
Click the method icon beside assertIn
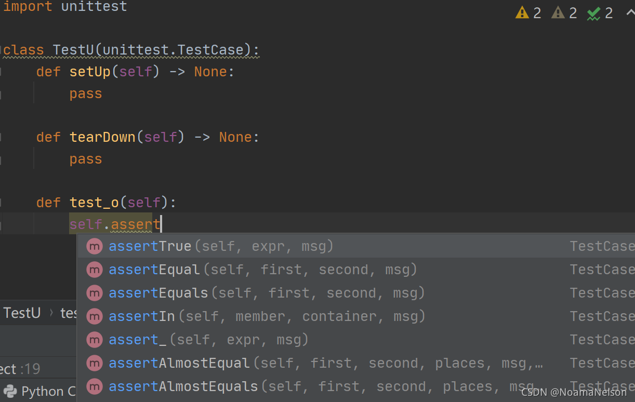[95, 316]
